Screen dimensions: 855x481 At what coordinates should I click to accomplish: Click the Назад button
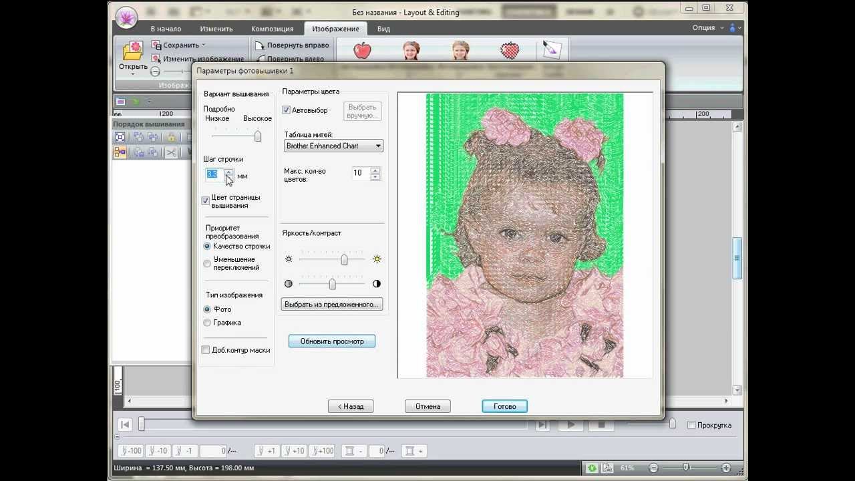[351, 406]
